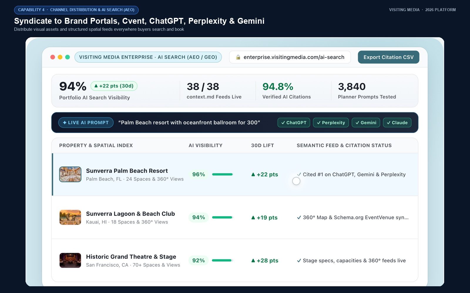This screenshot has width=470, height=293.
Task: Click the Export Citation CSV button
Action: coord(388,57)
